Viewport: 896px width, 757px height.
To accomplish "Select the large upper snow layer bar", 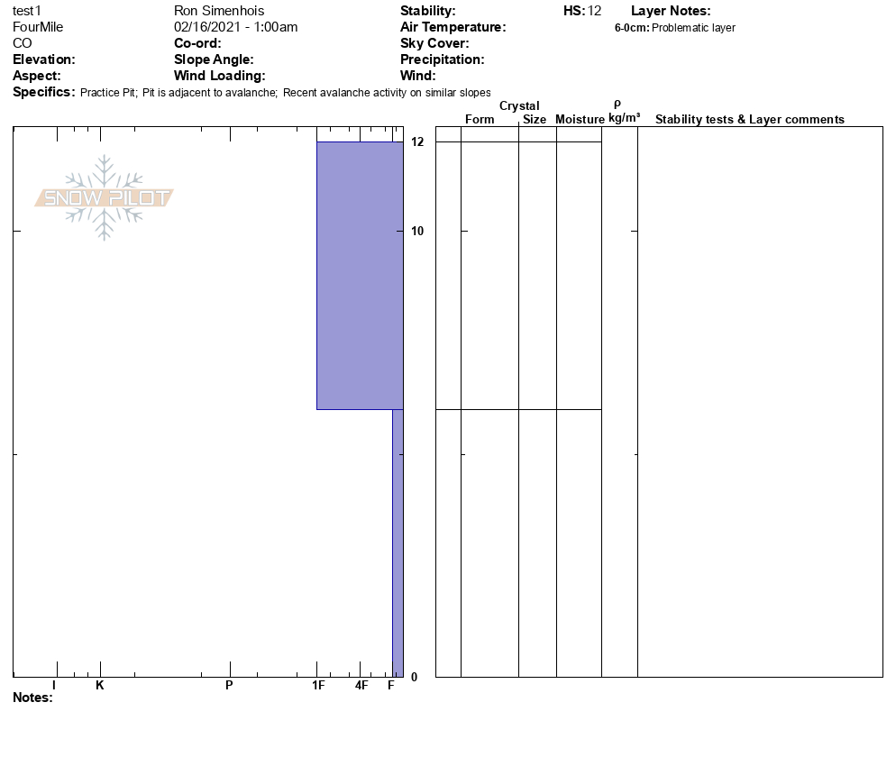I will [x=359, y=275].
